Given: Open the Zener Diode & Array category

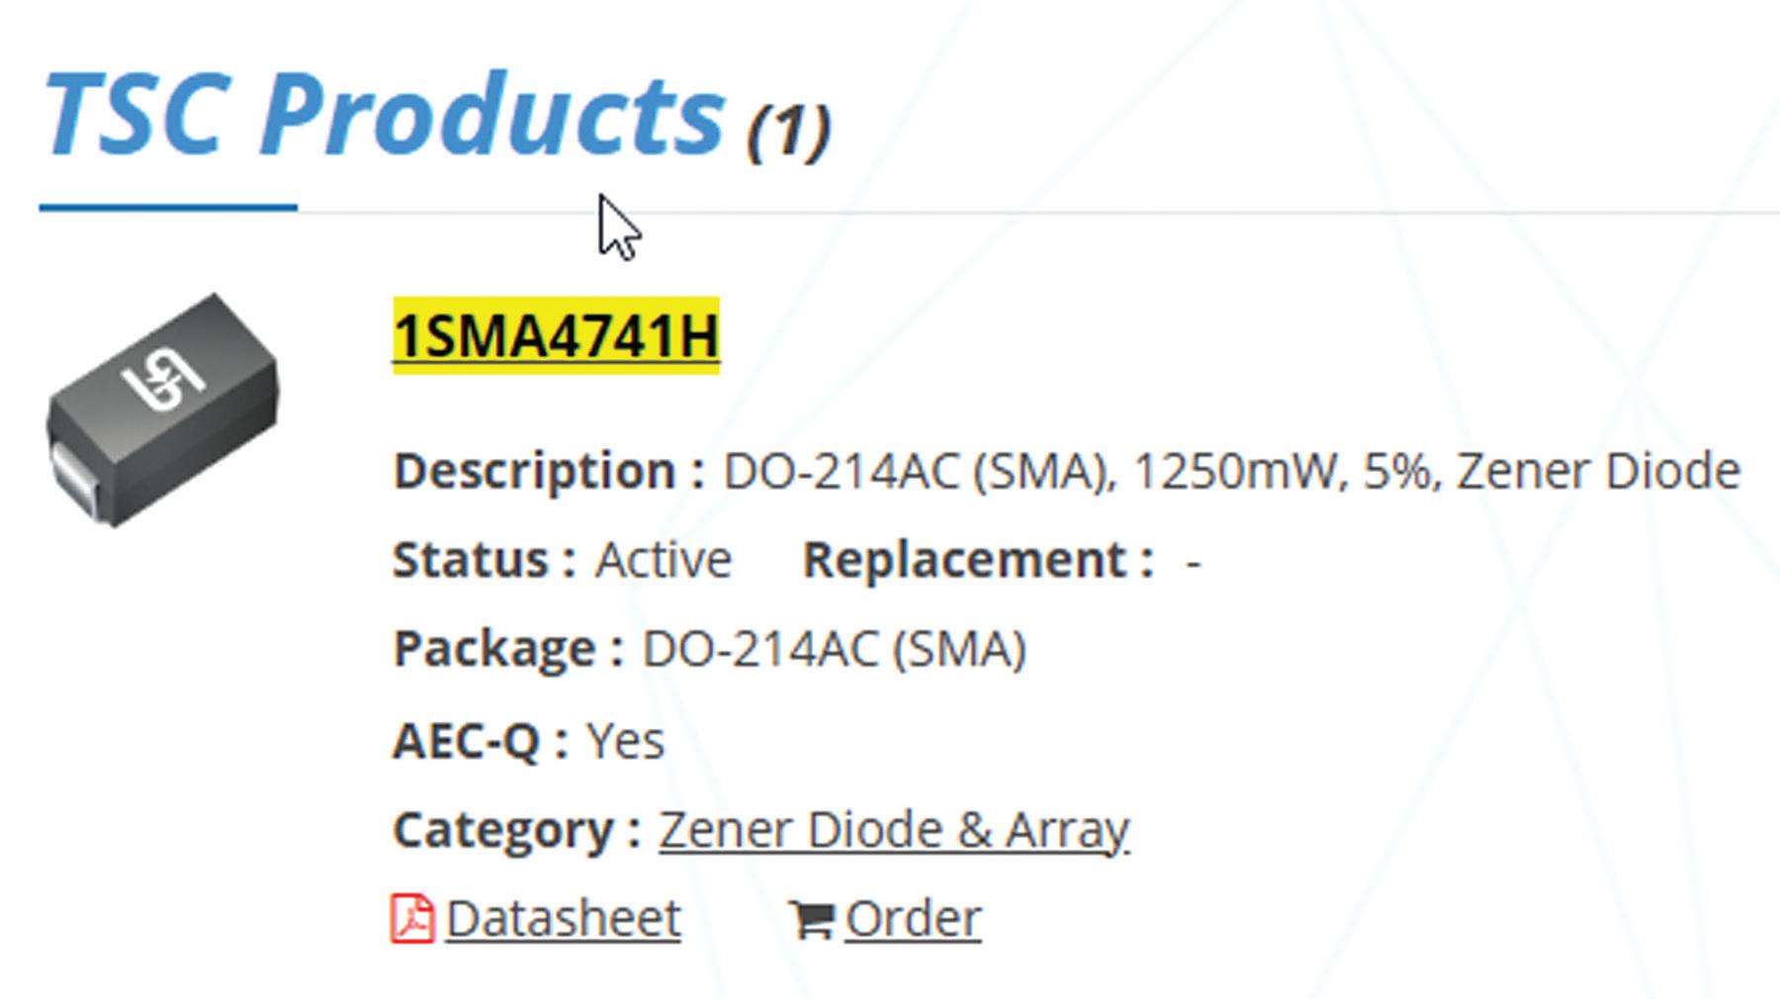Looking at the screenshot, I should [x=893, y=830].
